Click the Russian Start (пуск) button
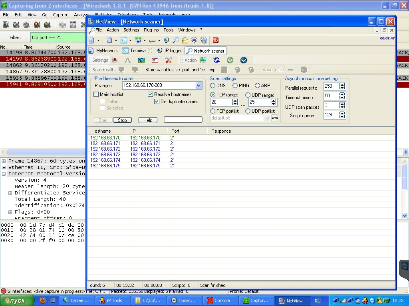 click(x=17, y=300)
